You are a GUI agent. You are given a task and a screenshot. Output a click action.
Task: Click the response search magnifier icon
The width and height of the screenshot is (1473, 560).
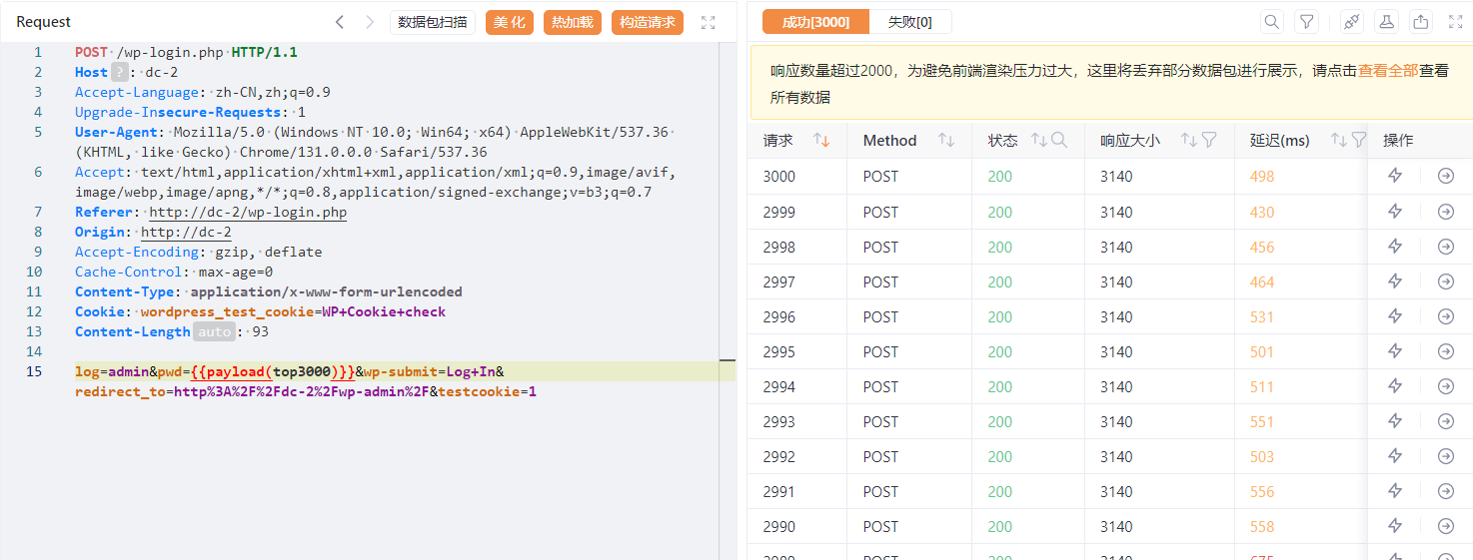click(1271, 21)
